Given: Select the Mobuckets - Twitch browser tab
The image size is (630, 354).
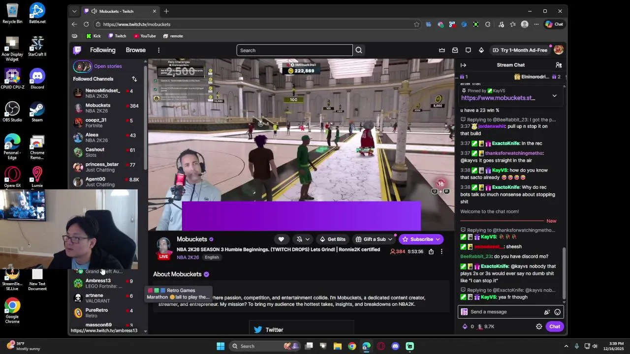Looking at the screenshot, I should (x=120, y=11).
